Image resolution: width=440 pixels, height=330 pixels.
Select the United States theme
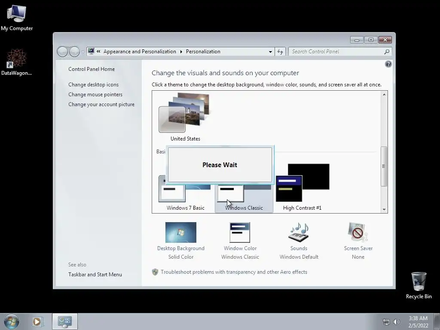click(185, 117)
